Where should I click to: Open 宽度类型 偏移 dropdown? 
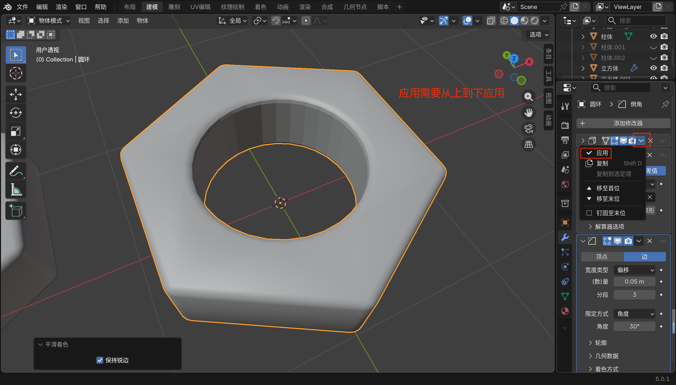click(x=634, y=270)
